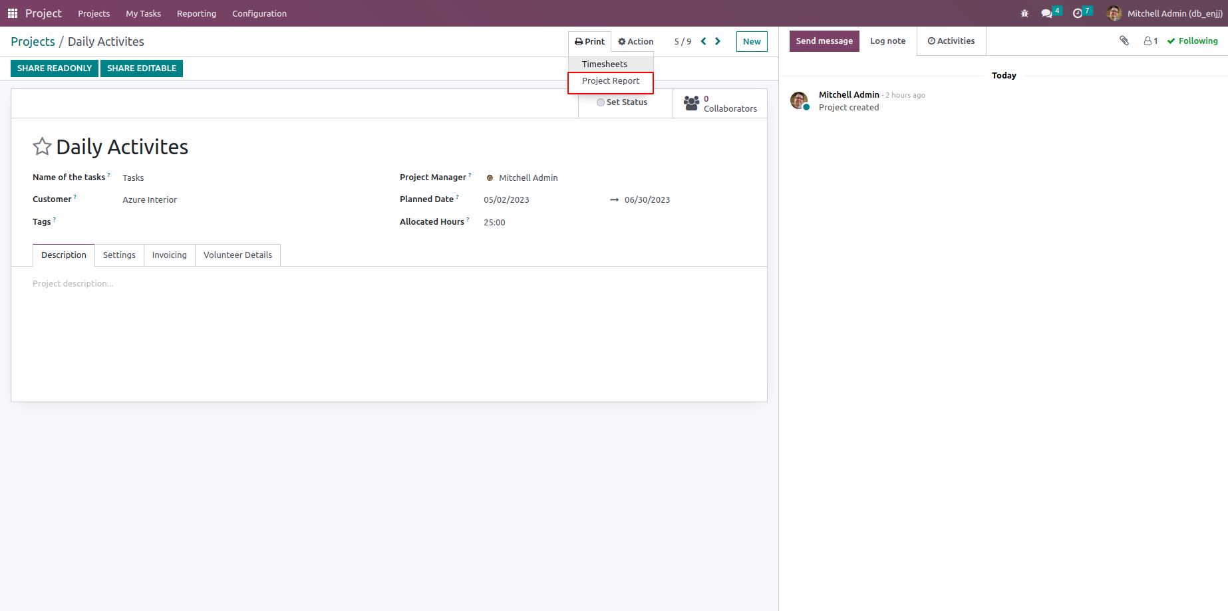Go to next record arrow
This screenshot has height=611, width=1228.
coord(718,41)
